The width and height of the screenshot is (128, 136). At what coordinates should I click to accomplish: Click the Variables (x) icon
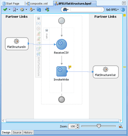pos(38,23)
